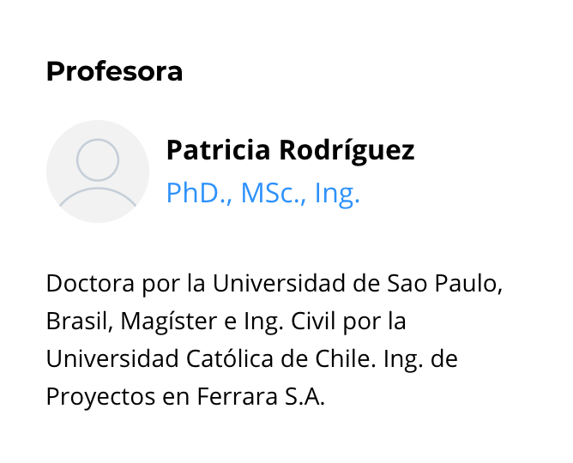The height and width of the screenshot is (463, 573).
Task: Click the Patricia Rodríguez name
Action: [x=291, y=150]
